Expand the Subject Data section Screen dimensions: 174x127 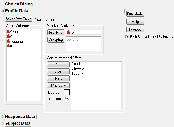point(3,123)
